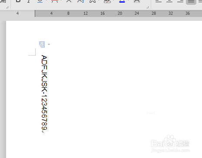Expand the smart tag dropdown arrow

coord(49,44)
